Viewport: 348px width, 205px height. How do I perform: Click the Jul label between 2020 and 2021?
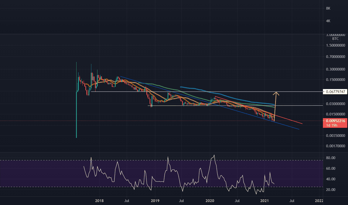pyautogui.click(x=237, y=201)
